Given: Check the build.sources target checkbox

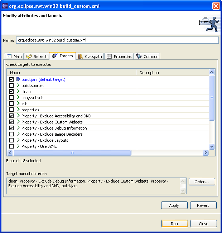Looking at the screenshot, I should click(11, 86).
